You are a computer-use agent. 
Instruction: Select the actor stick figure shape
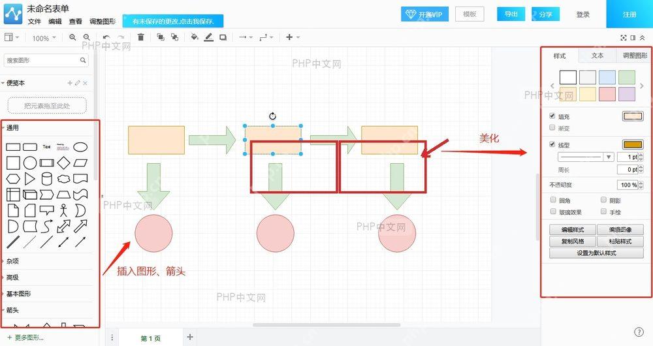[x=63, y=210]
